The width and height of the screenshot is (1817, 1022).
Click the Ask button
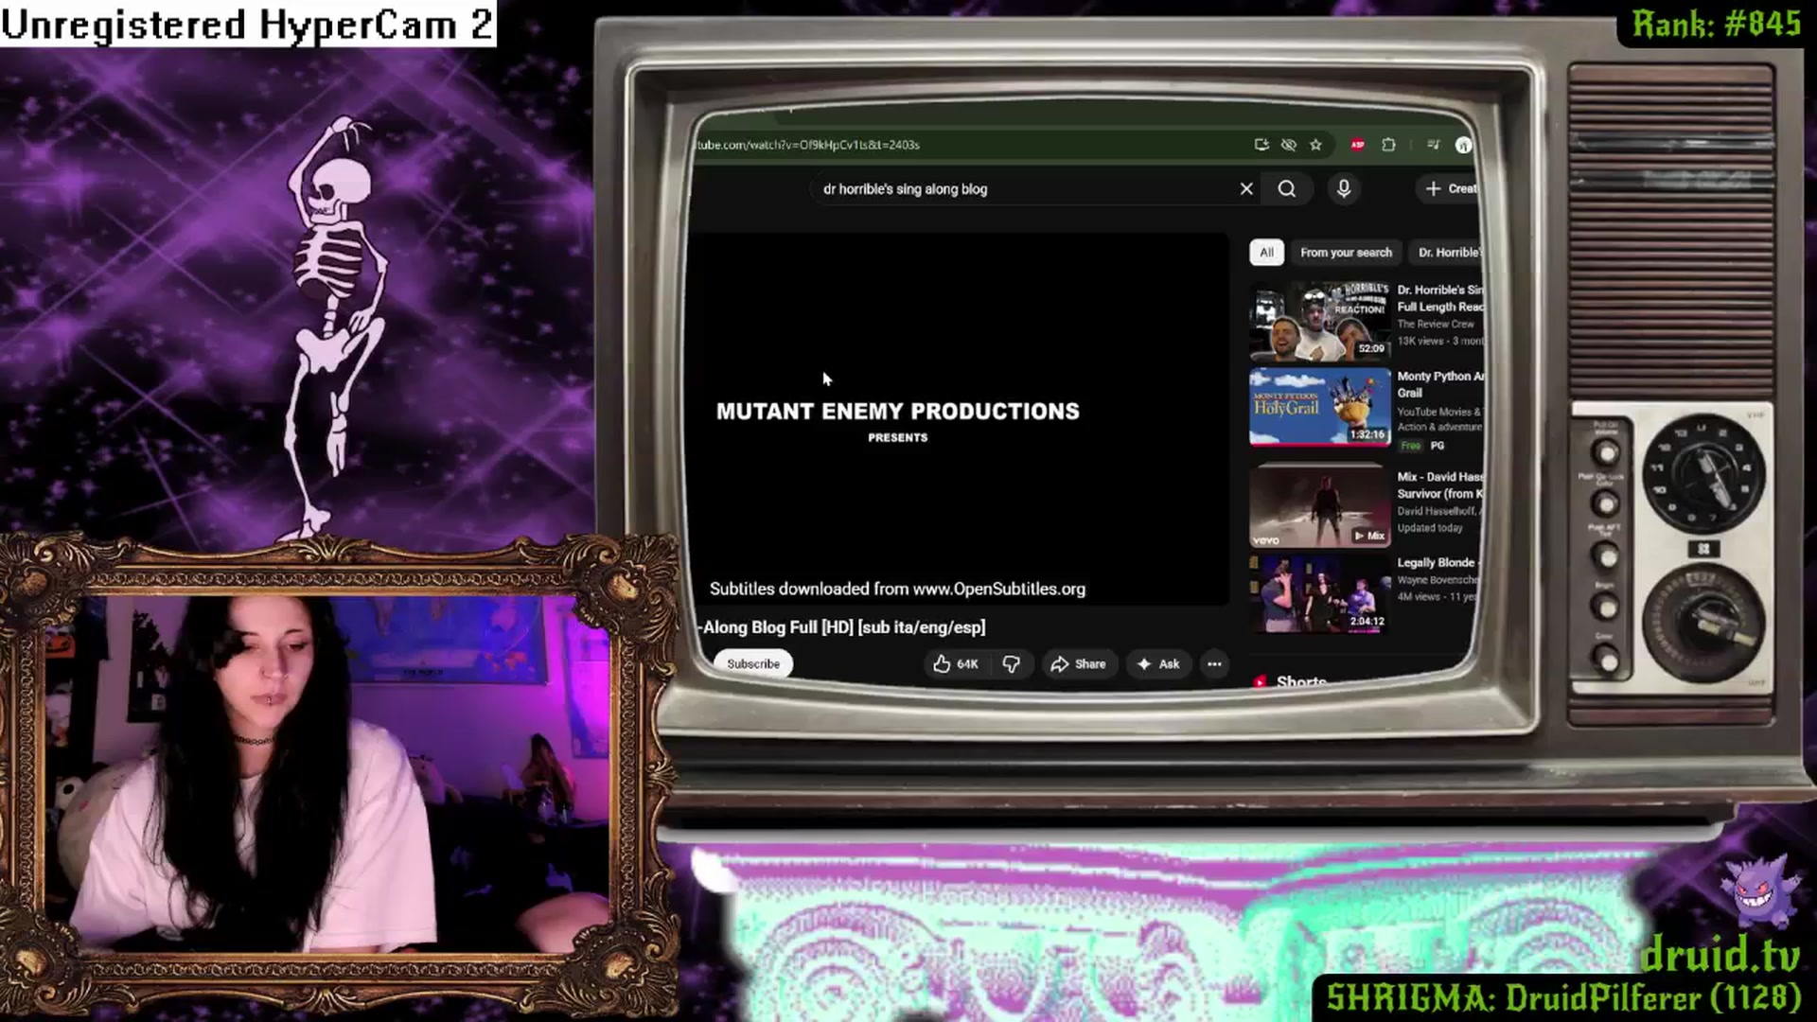tap(1158, 663)
